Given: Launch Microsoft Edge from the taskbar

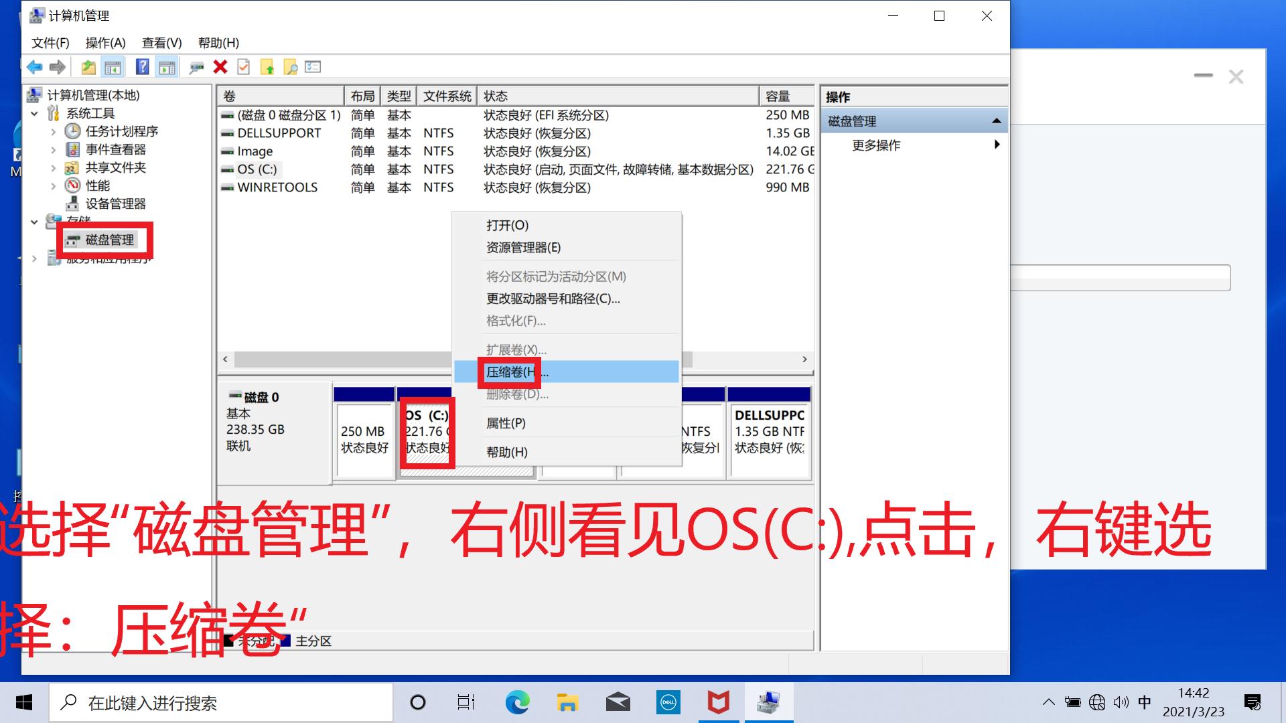Looking at the screenshot, I should (517, 702).
